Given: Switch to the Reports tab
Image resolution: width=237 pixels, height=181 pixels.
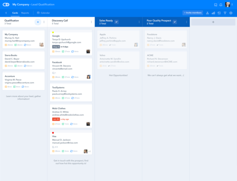Looking at the screenshot, I should click(x=25, y=13).
